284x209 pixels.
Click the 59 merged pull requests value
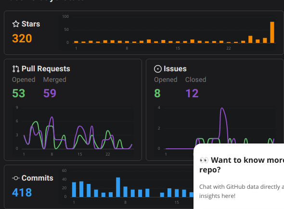pos(50,93)
